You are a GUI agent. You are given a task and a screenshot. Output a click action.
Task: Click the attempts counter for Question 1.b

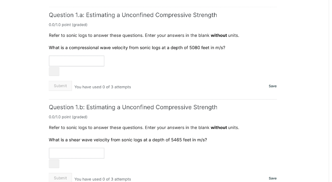(x=102, y=179)
